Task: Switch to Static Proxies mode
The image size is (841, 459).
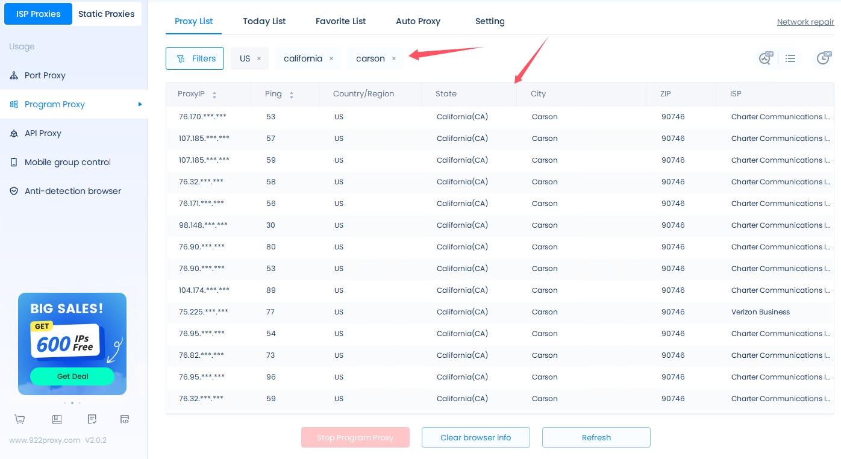Action: coord(106,14)
